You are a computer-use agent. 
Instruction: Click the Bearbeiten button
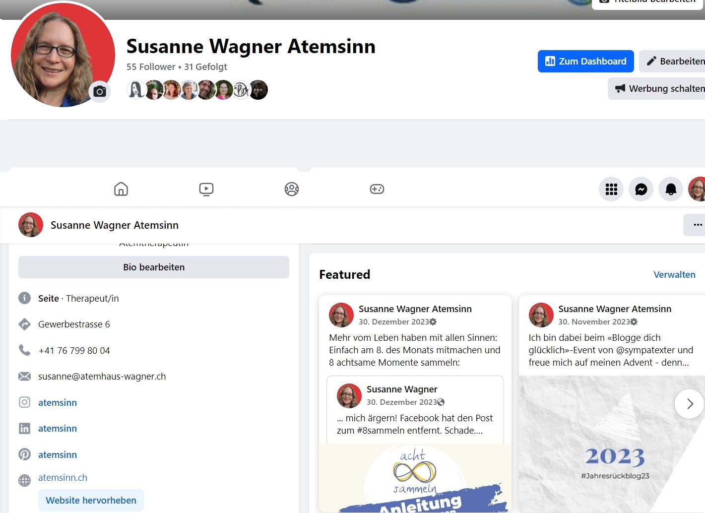(x=672, y=61)
